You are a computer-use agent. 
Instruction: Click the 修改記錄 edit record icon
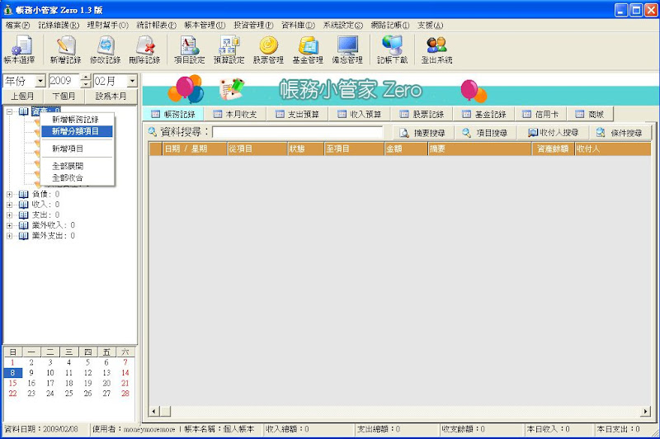(106, 50)
